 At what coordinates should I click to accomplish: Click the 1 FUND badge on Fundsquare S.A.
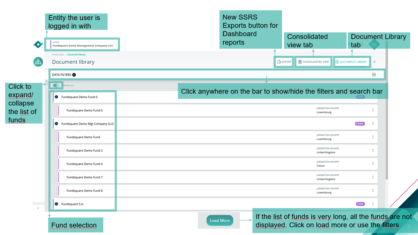[x=360, y=204]
